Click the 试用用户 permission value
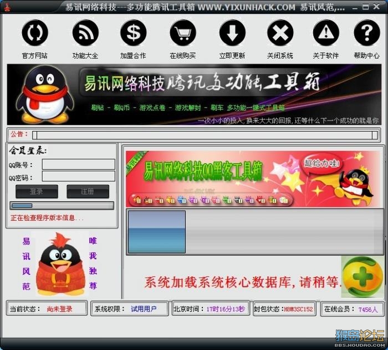388x350 pixels. [x=144, y=309]
